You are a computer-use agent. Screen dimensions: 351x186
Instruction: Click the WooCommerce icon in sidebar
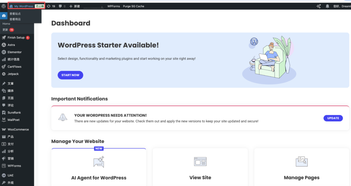[x=4, y=129]
